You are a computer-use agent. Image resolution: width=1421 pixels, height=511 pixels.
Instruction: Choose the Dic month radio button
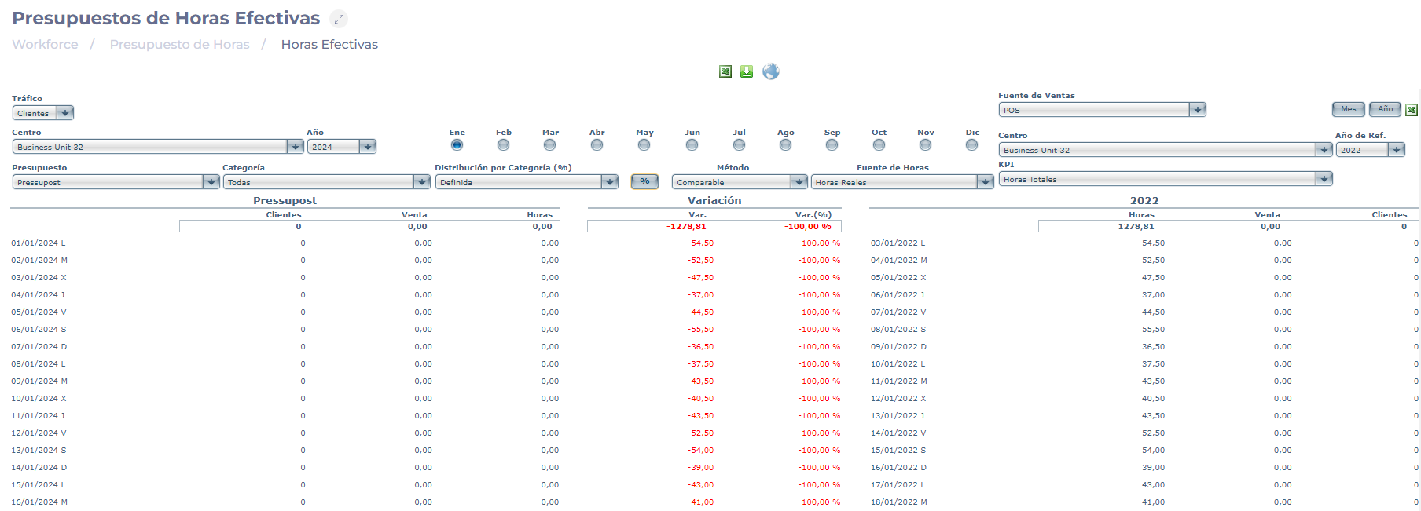click(972, 145)
